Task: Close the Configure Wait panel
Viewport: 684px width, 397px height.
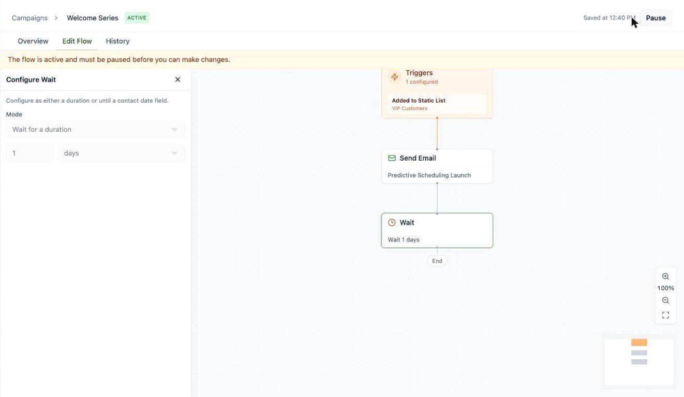Action: pos(177,80)
